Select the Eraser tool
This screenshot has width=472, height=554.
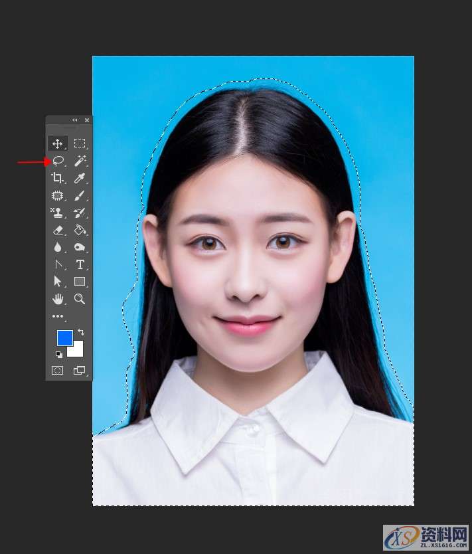click(x=58, y=230)
